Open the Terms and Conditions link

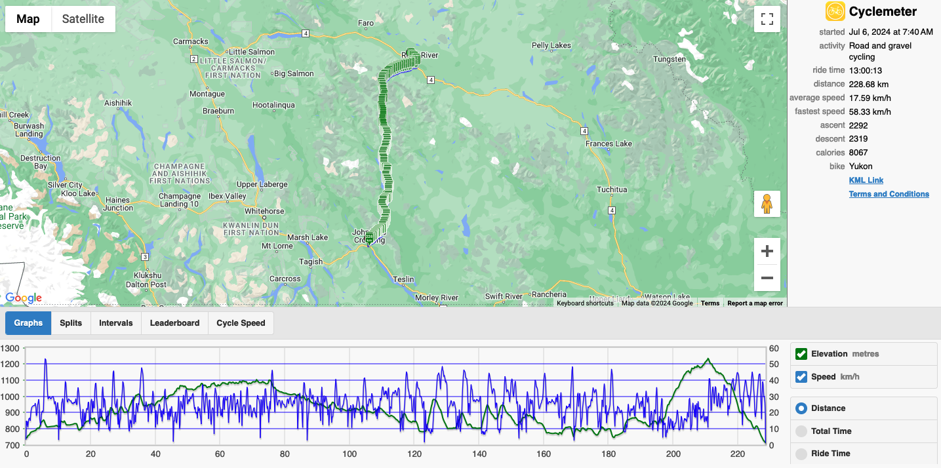click(x=889, y=194)
